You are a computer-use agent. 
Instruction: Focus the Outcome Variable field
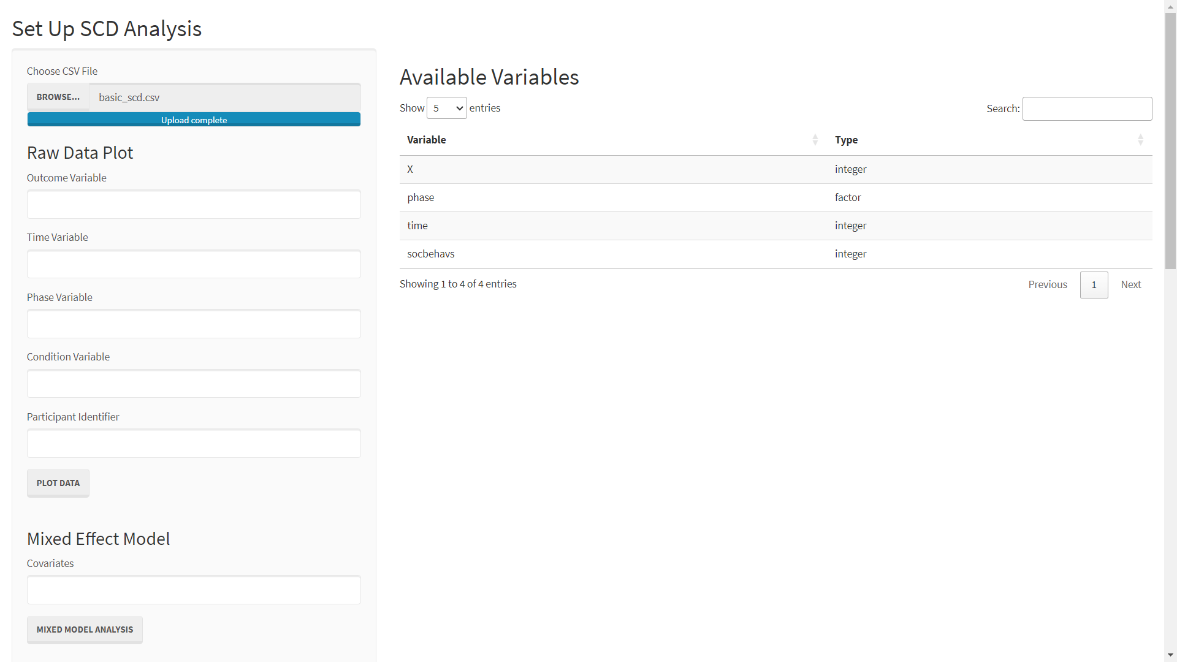click(x=194, y=204)
